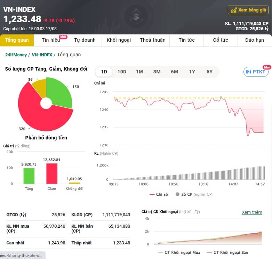Select the 3M chart range

(x=157, y=72)
